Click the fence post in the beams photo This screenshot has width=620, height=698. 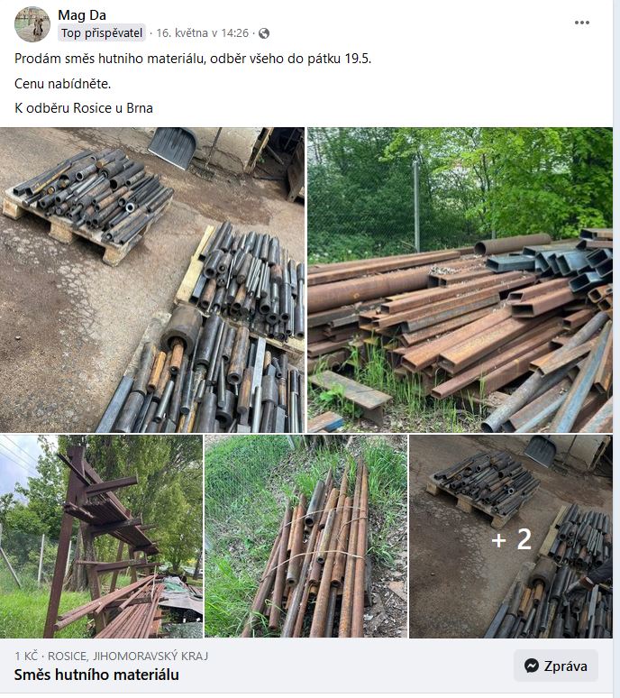tap(416, 207)
